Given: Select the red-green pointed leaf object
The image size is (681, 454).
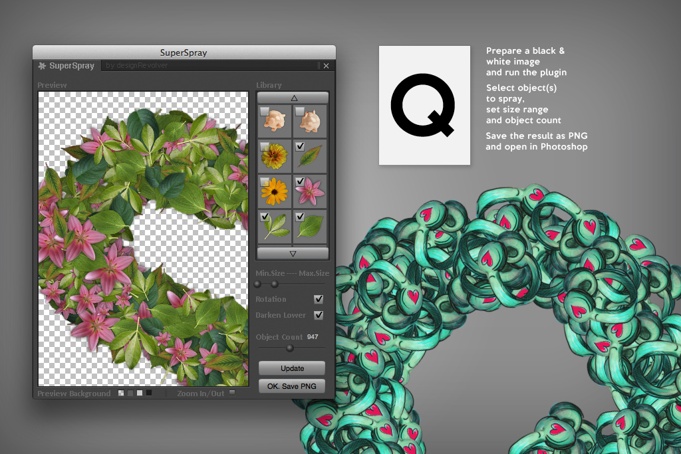Looking at the screenshot, I should pos(310,157).
